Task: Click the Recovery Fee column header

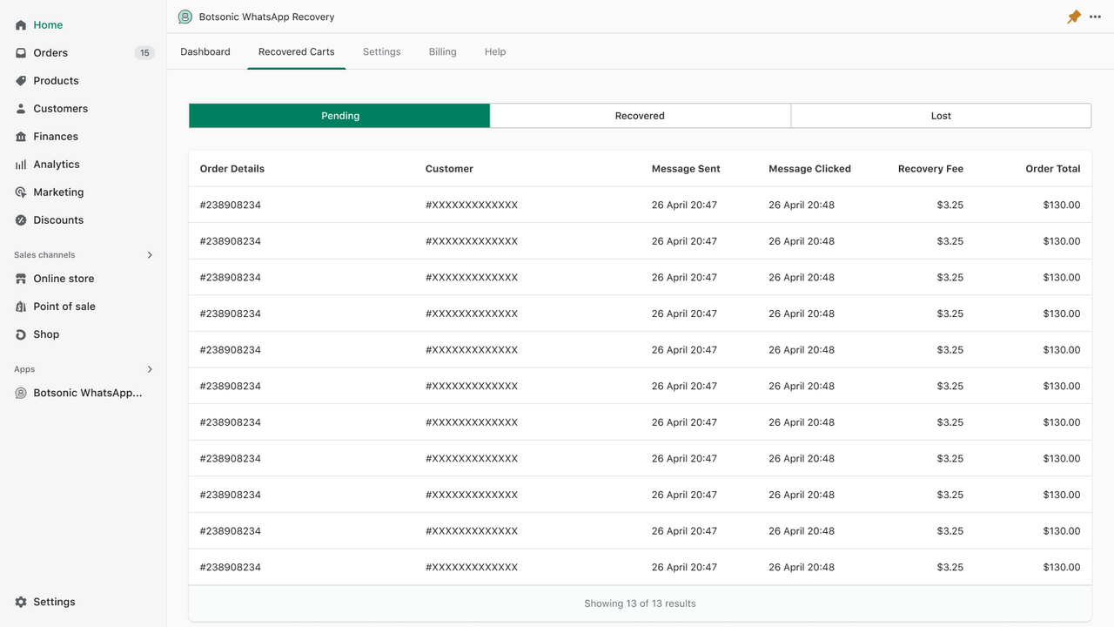Action: (930, 169)
